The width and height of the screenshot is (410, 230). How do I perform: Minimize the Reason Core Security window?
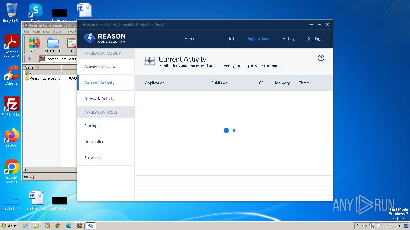tap(319, 24)
